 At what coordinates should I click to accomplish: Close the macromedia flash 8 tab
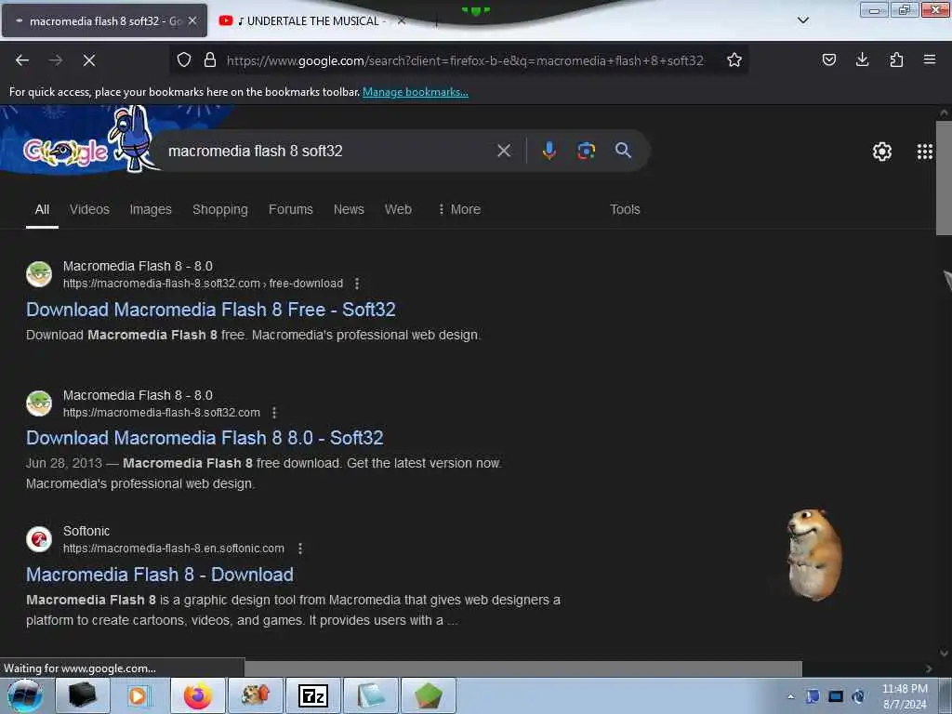[192, 20]
